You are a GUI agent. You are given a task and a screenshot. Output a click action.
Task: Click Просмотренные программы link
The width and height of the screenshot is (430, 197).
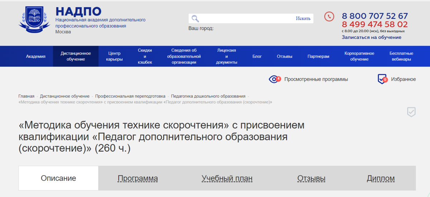click(x=316, y=79)
